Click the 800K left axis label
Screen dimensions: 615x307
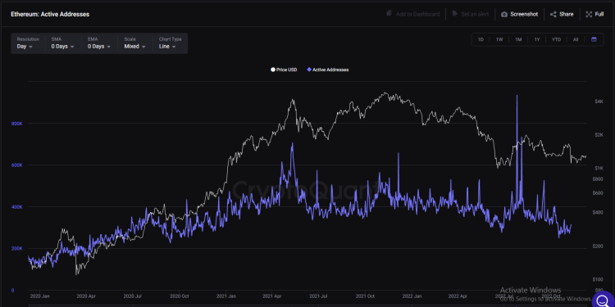(x=17, y=124)
